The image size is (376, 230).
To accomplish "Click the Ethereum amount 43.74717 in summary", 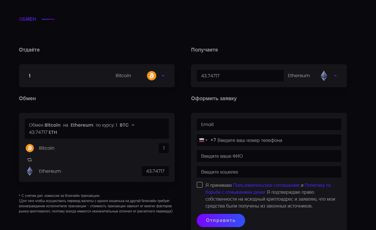I will coord(155,171).
